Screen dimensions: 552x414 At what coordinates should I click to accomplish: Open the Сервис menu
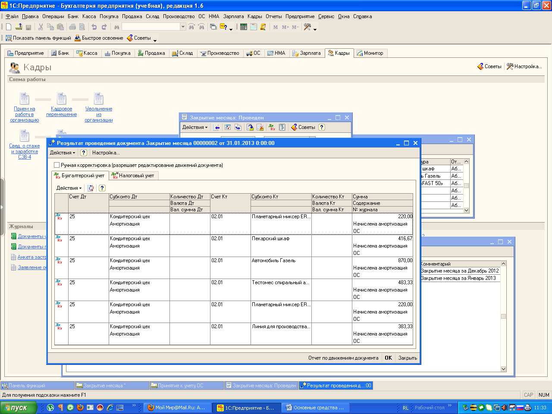(x=326, y=16)
